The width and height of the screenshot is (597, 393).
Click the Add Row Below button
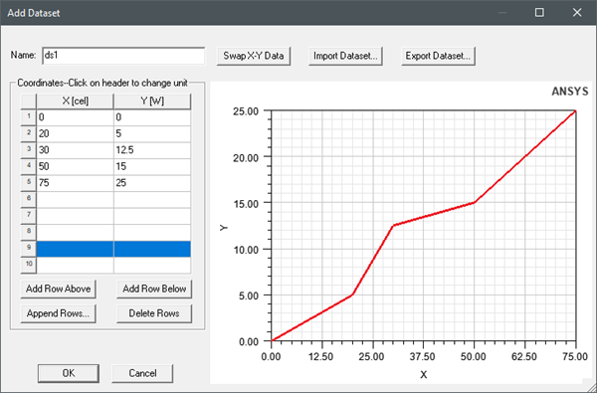click(x=154, y=290)
